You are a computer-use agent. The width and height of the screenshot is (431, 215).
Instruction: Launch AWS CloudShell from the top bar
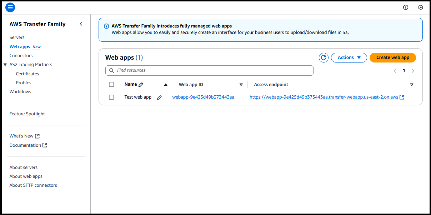point(420,7)
